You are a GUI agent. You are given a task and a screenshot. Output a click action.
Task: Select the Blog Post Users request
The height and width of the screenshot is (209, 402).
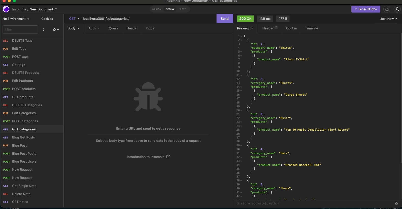(x=32, y=162)
